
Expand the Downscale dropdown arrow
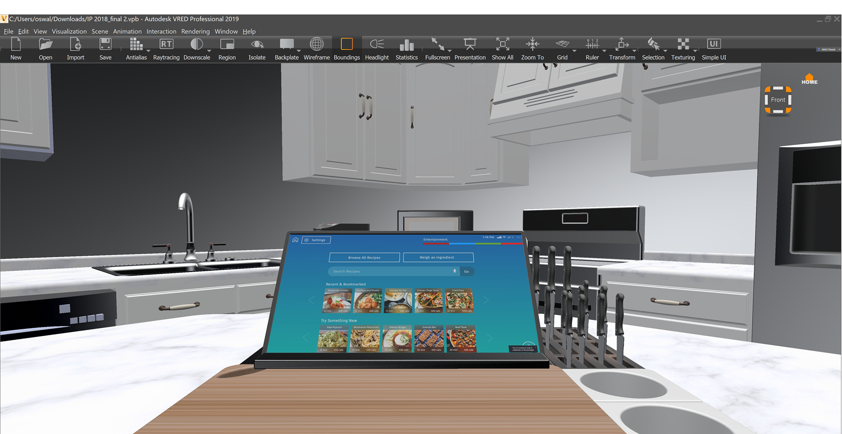click(x=209, y=51)
